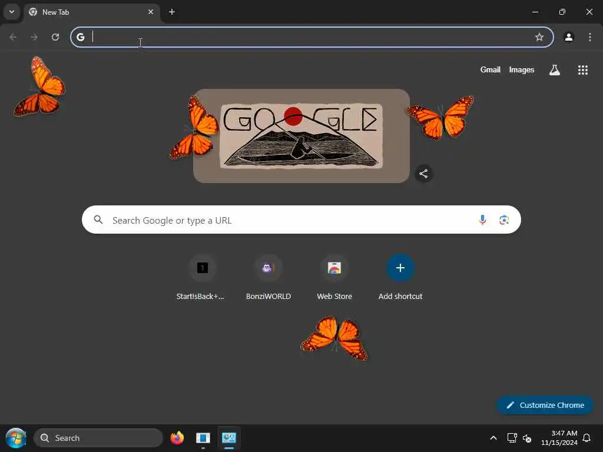Open Gmail link
Screen dimensions: 603x452
tap(490, 69)
